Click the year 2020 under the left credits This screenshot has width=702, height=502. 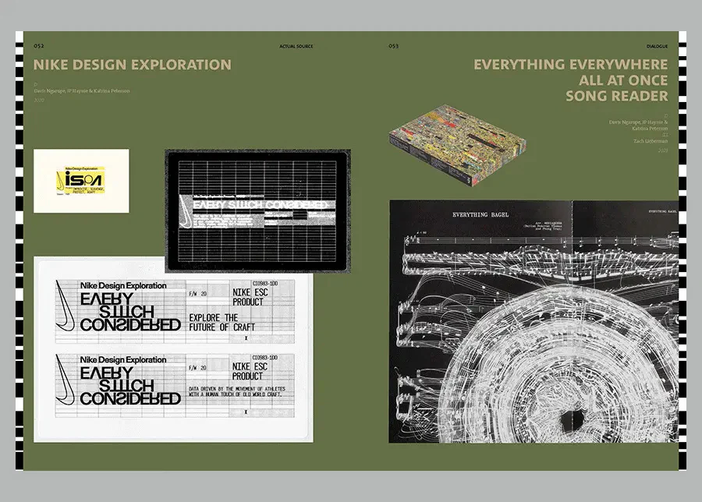click(39, 101)
